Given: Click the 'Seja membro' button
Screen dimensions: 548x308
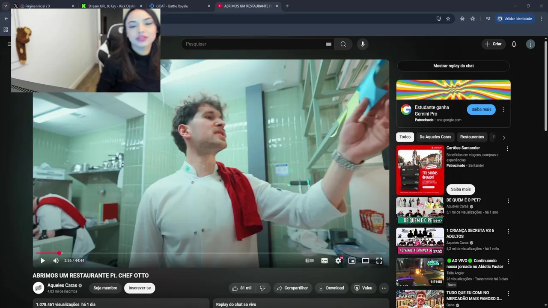Looking at the screenshot, I should pos(105,288).
